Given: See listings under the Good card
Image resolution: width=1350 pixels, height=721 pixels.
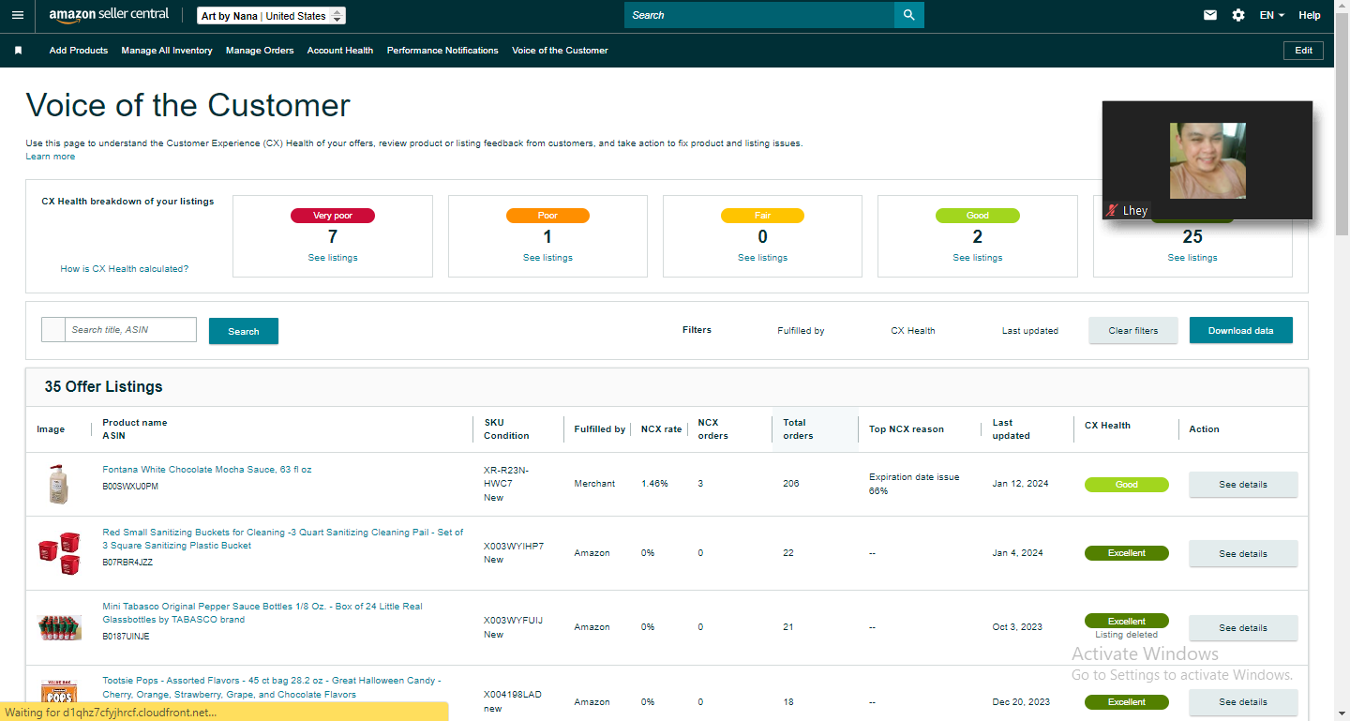Looking at the screenshot, I should (977, 258).
